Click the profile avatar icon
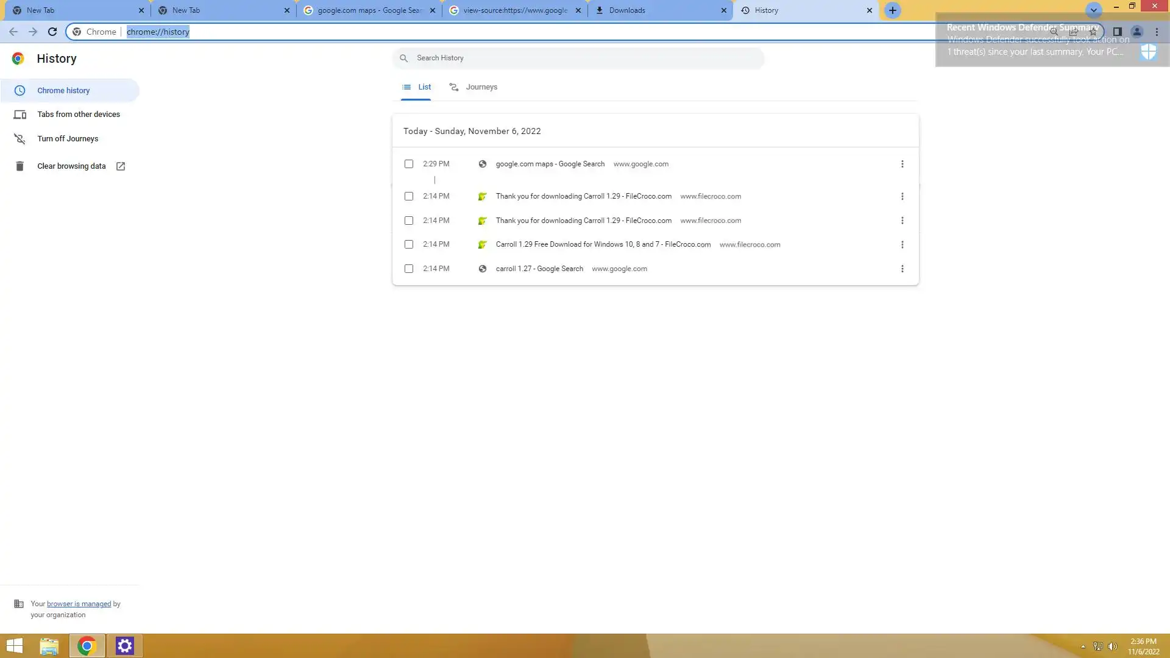 pyautogui.click(x=1136, y=32)
